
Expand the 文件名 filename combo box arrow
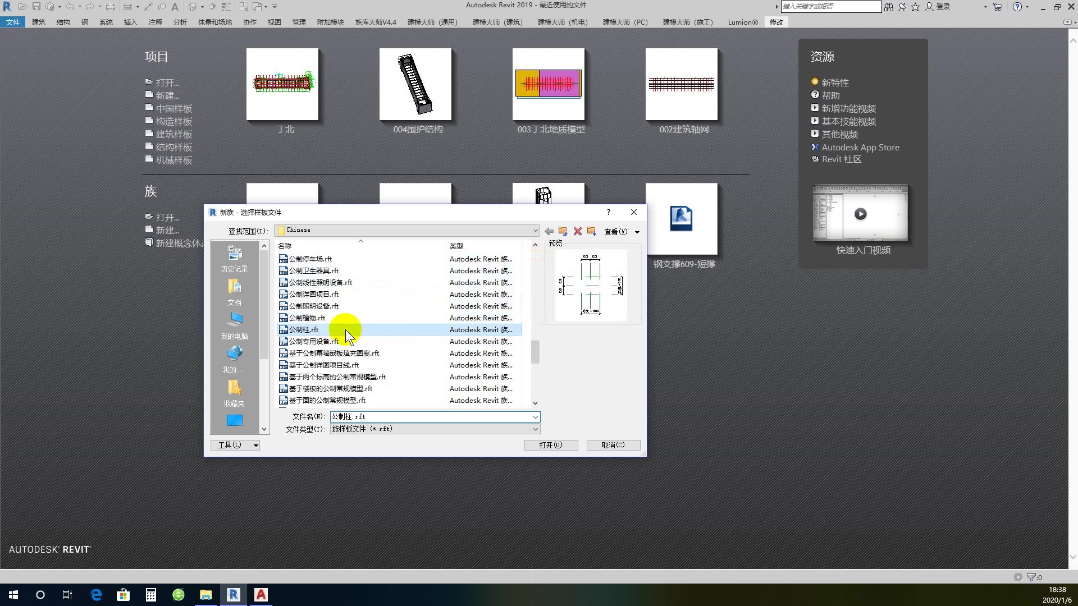point(535,417)
